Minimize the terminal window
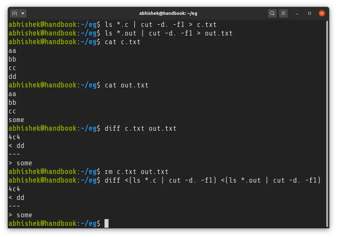337x237 pixels. 297,13
